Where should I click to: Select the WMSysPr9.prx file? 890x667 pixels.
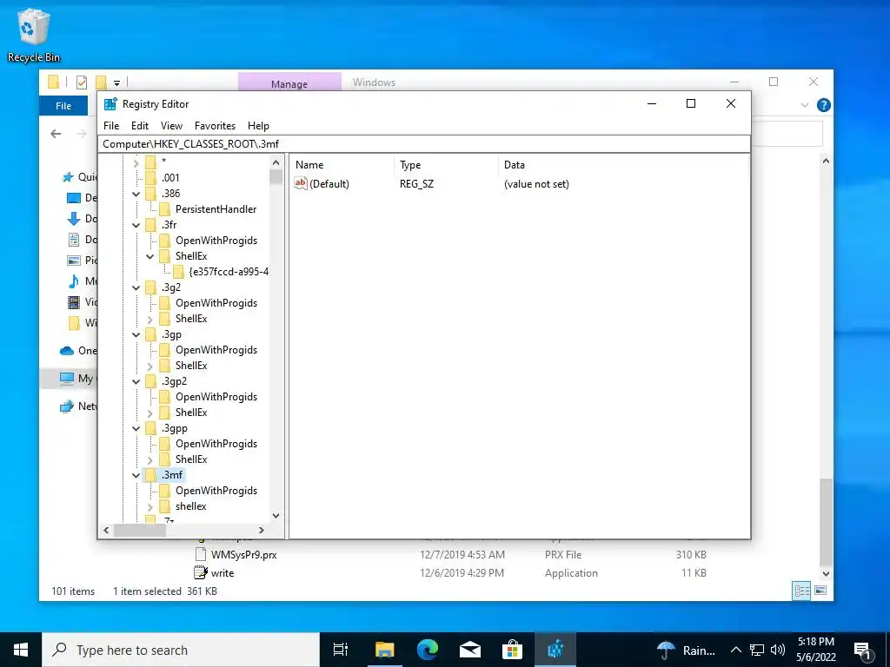[243, 555]
